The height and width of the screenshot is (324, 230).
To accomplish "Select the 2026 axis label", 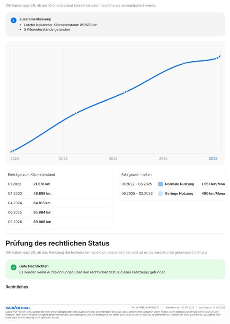I will (213, 159).
